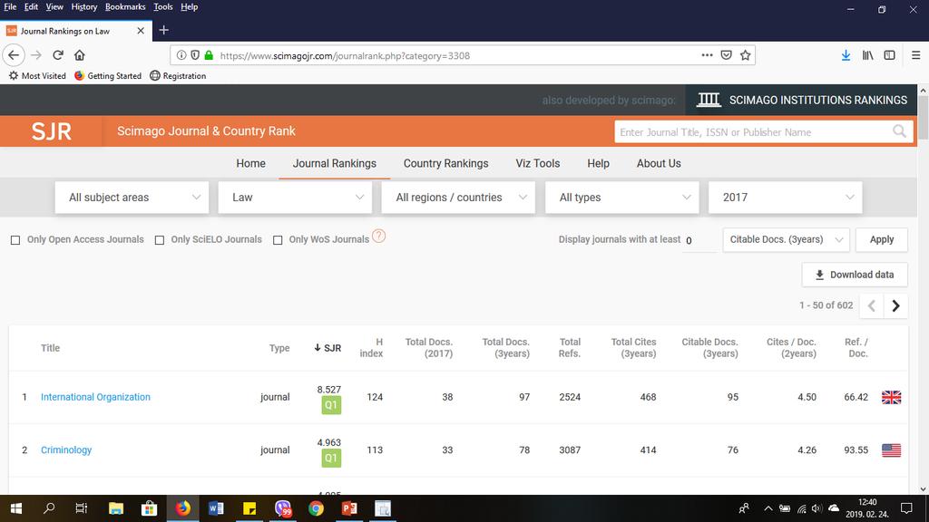Open the Firefox home page icon
Image resolution: width=929 pixels, height=522 pixels.
[x=80, y=55]
